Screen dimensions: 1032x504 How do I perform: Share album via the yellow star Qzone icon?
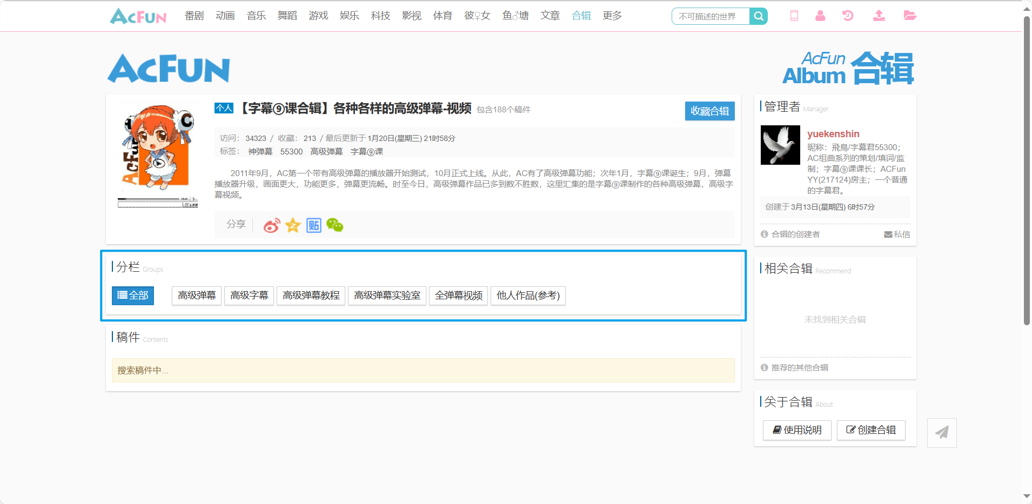point(293,225)
